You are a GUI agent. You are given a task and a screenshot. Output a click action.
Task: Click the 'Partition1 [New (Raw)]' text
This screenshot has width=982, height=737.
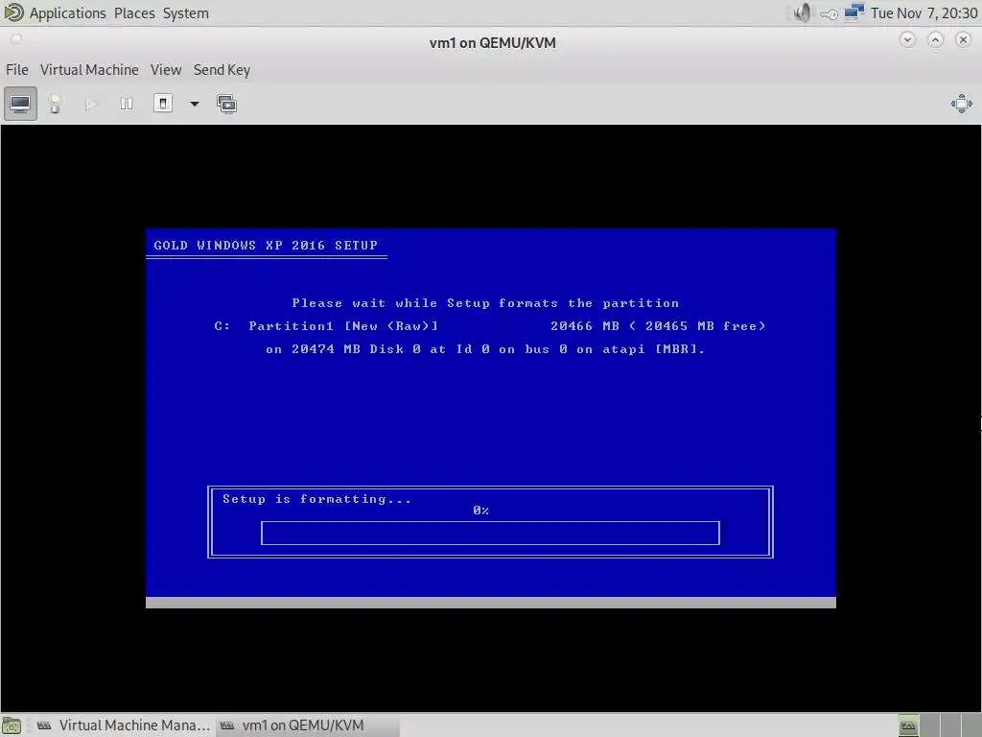point(343,326)
